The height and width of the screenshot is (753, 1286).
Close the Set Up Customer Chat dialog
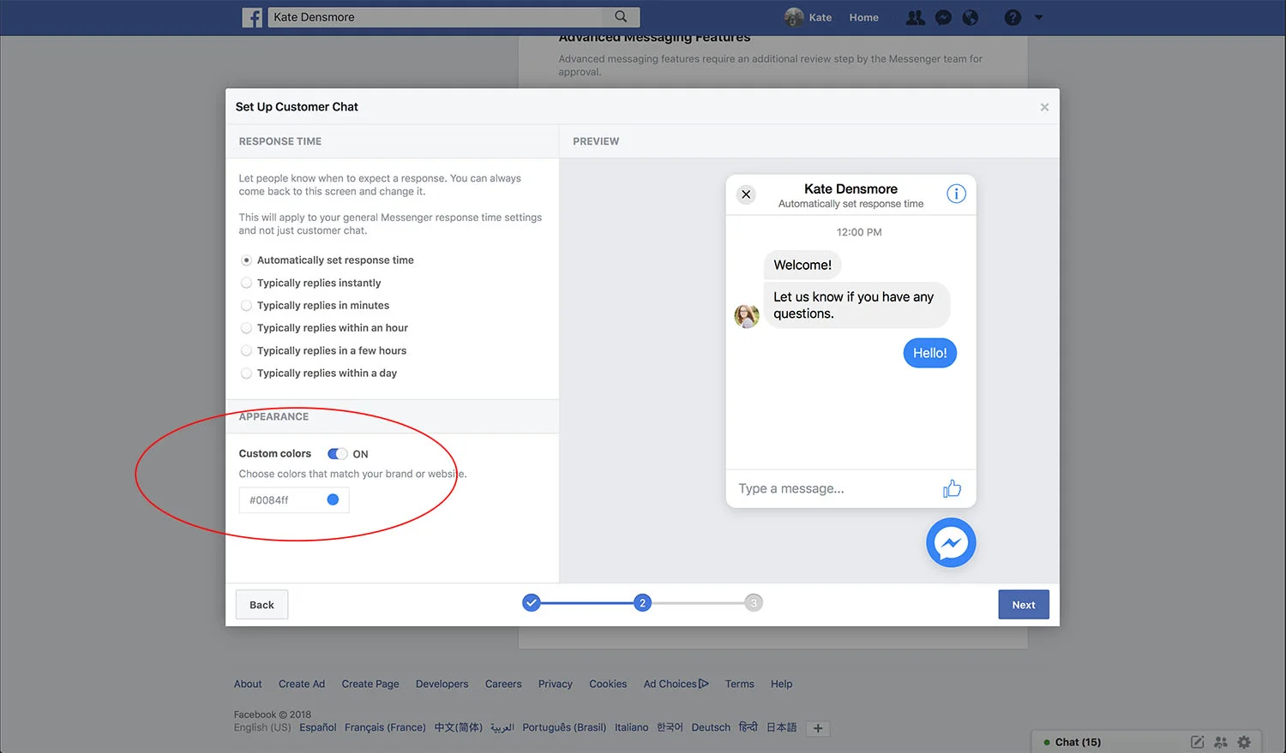pyautogui.click(x=1044, y=107)
